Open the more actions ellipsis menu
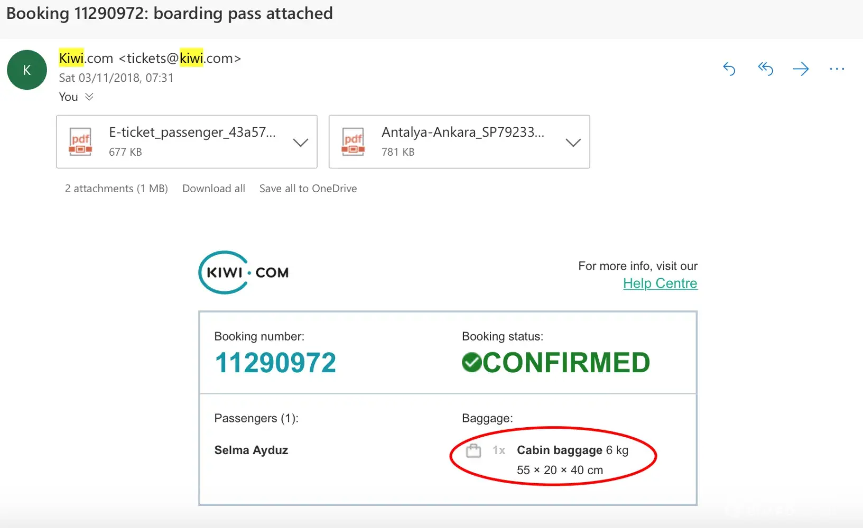The width and height of the screenshot is (863, 528). [837, 69]
